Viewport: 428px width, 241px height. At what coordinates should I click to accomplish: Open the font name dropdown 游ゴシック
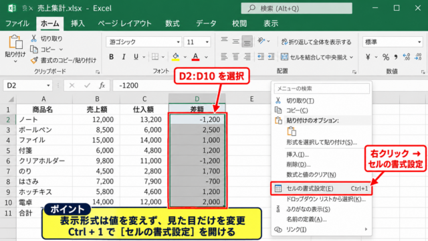(x=144, y=42)
